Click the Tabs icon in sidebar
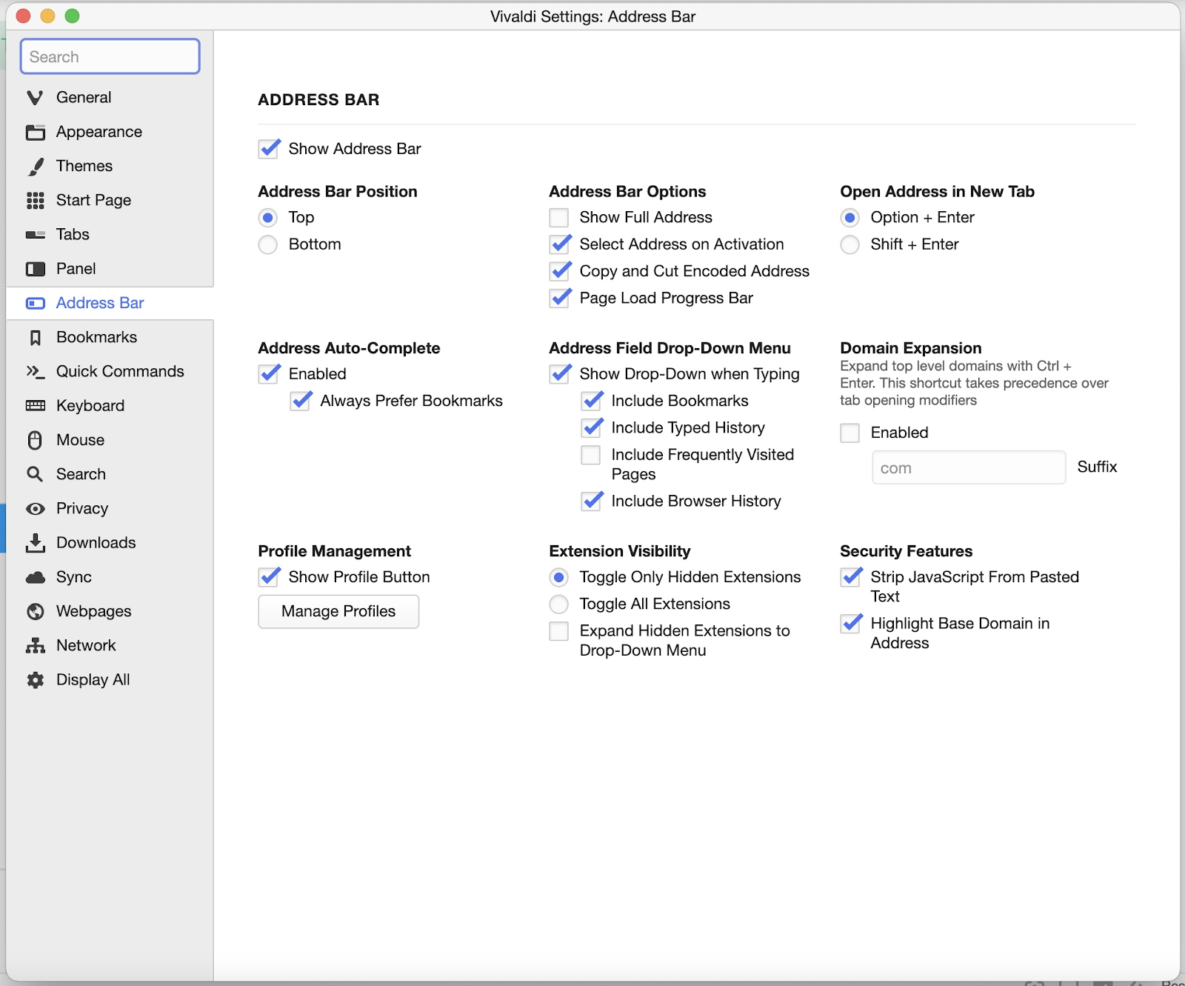Screen dimensions: 1185x986 35,235
